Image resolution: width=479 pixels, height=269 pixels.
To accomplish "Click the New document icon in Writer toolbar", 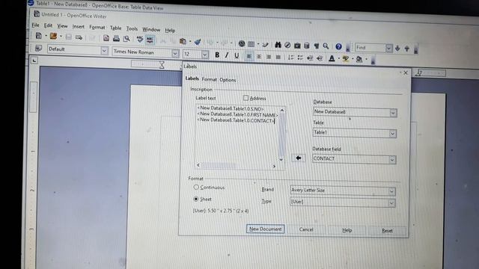I will click(38, 35).
